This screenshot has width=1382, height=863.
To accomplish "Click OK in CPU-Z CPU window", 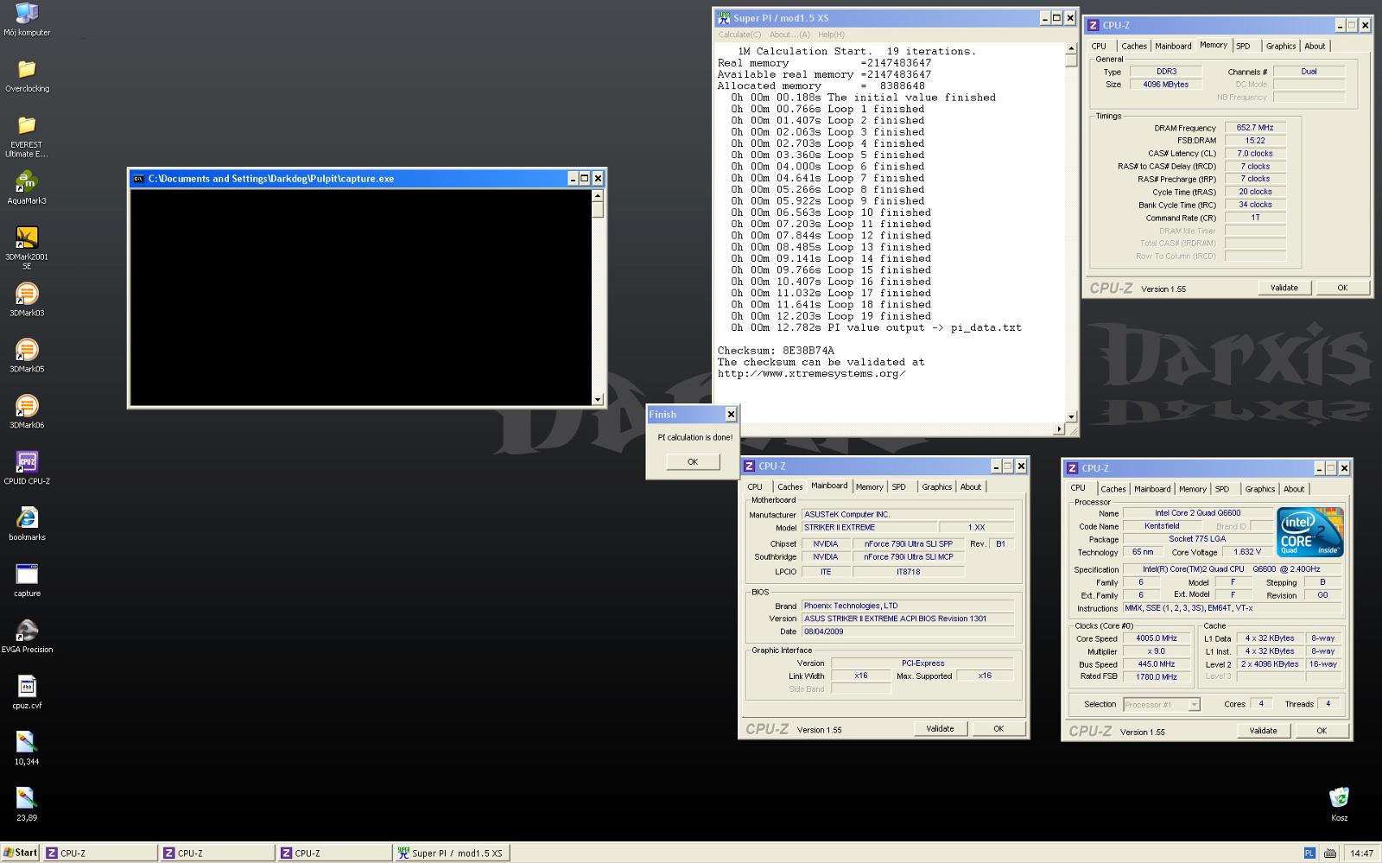I will [1322, 731].
